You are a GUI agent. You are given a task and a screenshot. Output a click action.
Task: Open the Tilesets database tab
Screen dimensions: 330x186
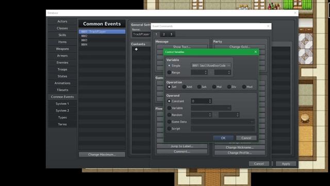point(62,90)
